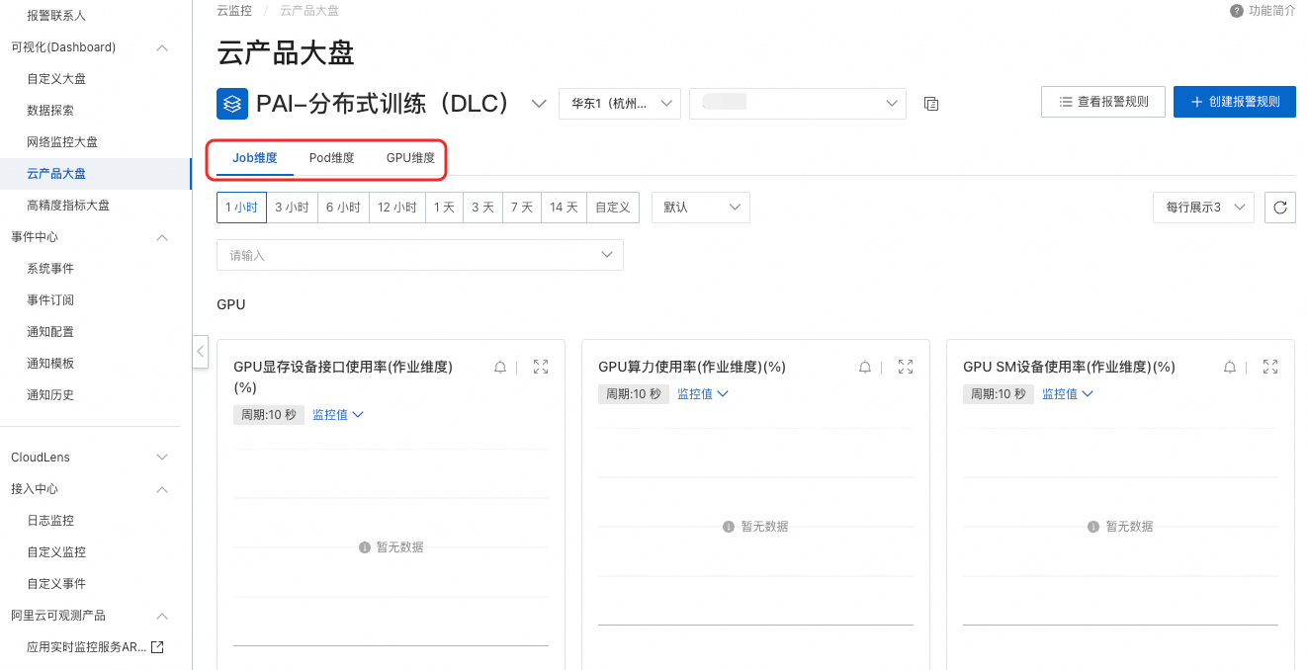Collapse the 可视化(Dashboard) sidebar section

162,47
